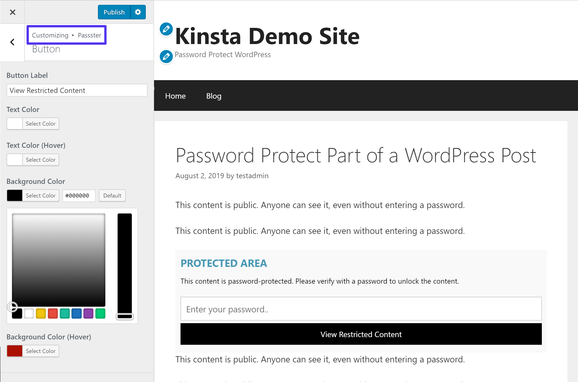578x382 pixels.
Task: Select the Home menu tab
Action: tap(175, 95)
